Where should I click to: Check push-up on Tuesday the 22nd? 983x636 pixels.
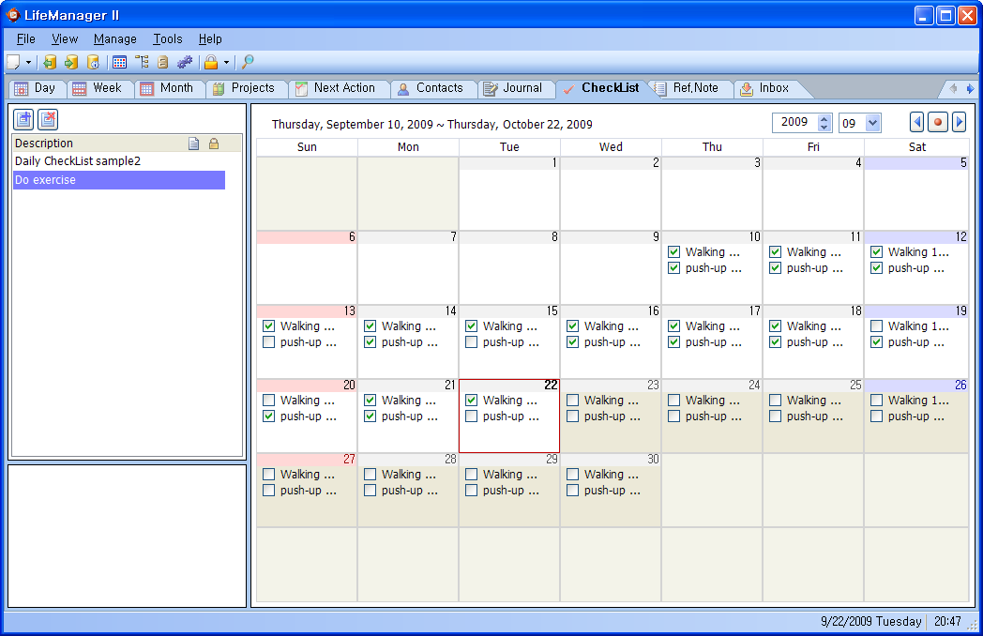472,416
